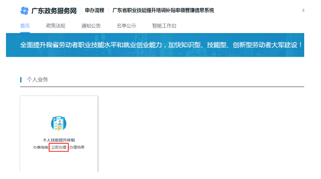The image size is (321, 179).
Task: Go to the 通知公告 tab
Action: coord(91,26)
